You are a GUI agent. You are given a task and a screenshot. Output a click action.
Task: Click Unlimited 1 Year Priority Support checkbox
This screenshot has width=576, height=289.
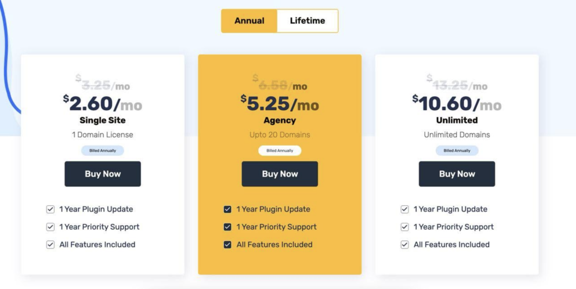click(404, 227)
